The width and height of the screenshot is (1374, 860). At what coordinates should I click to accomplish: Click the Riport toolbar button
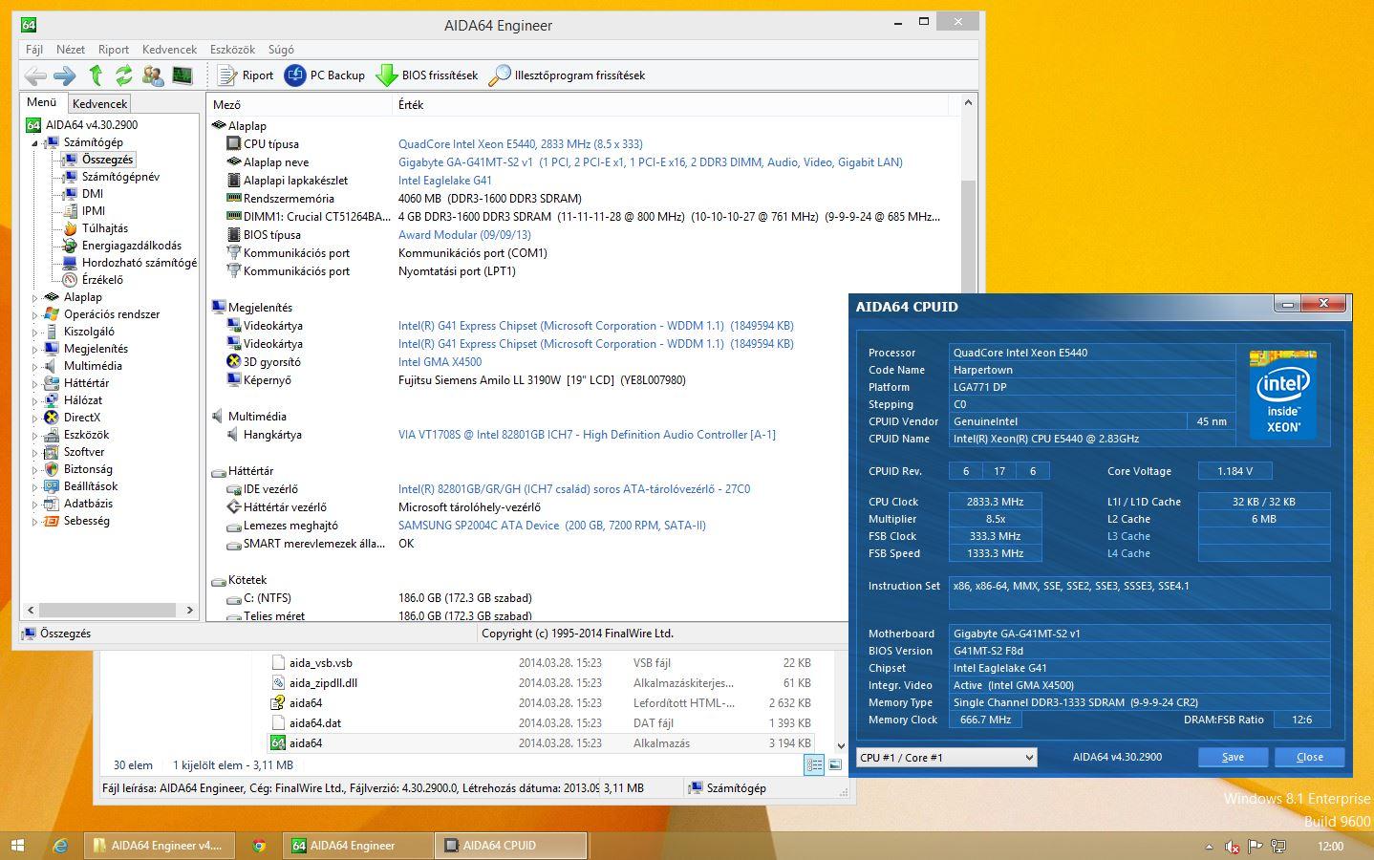click(x=246, y=75)
